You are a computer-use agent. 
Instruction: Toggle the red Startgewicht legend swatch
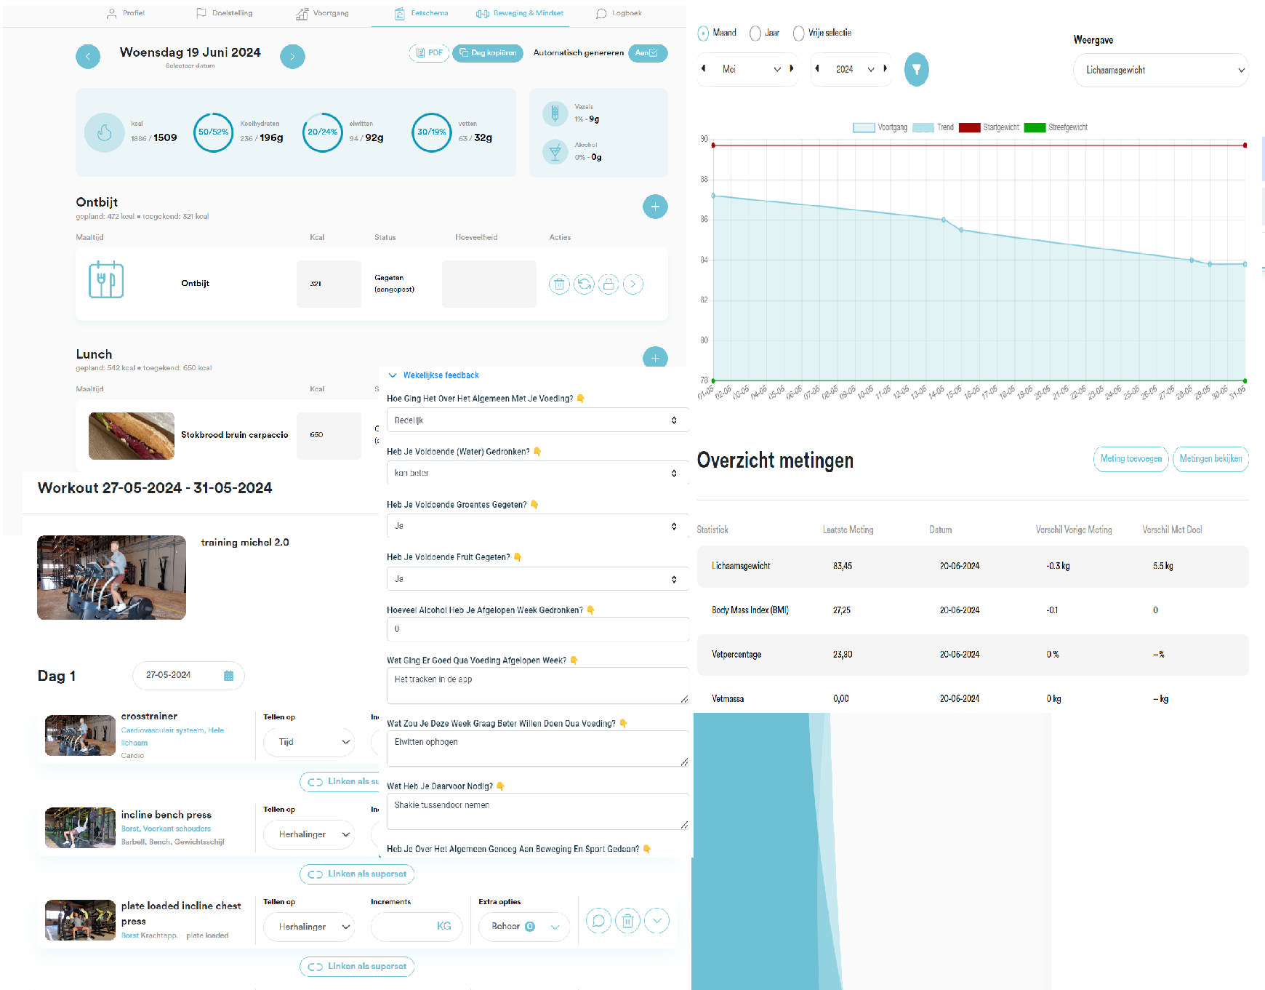pos(969,128)
